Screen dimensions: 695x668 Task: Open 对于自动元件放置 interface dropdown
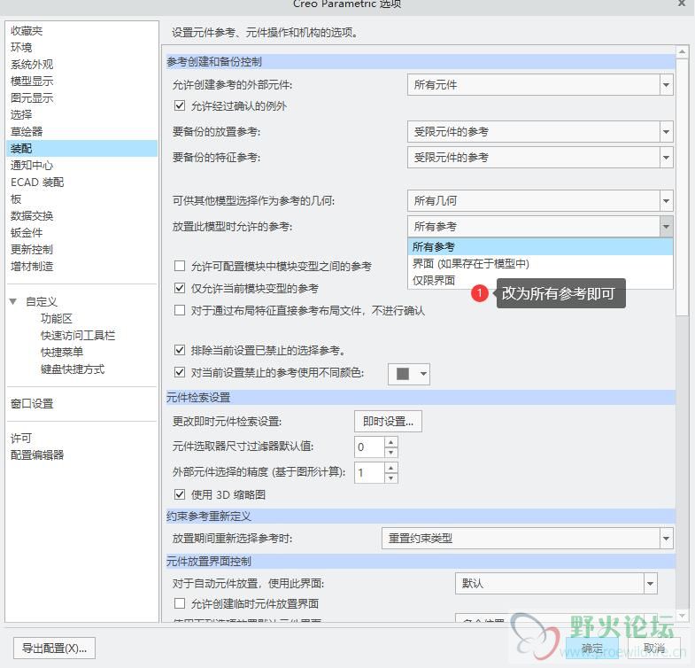point(556,583)
